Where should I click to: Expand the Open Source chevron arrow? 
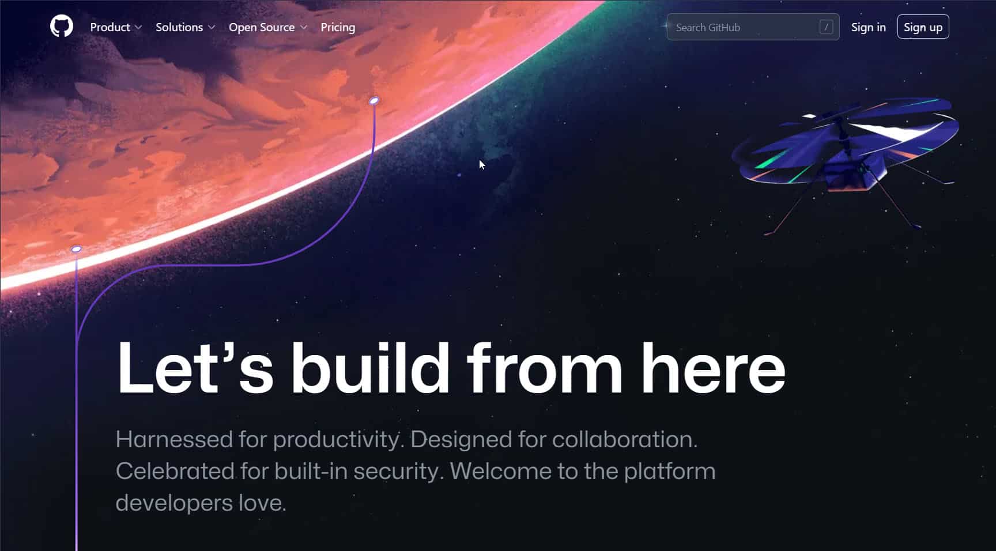[x=304, y=28]
